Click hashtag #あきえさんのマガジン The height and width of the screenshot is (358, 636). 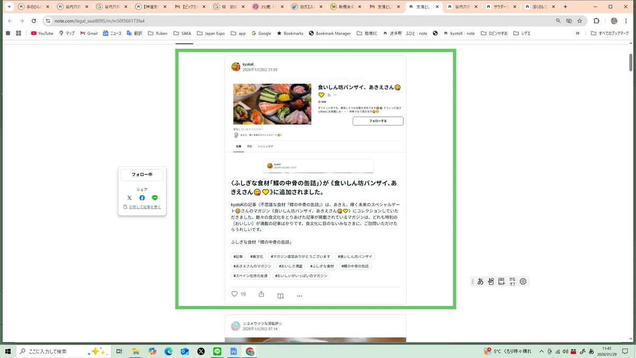click(x=252, y=266)
